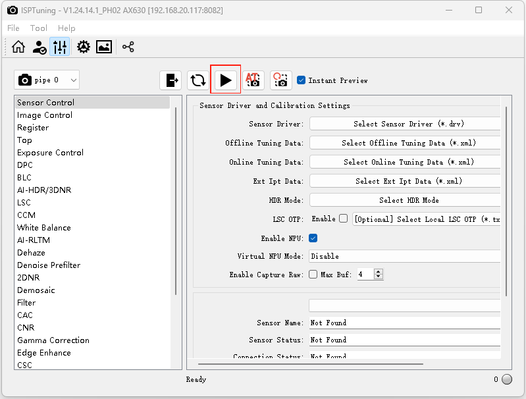Open the Virtual NPU Mode dropdown
526x399 pixels.
click(405, 256)
